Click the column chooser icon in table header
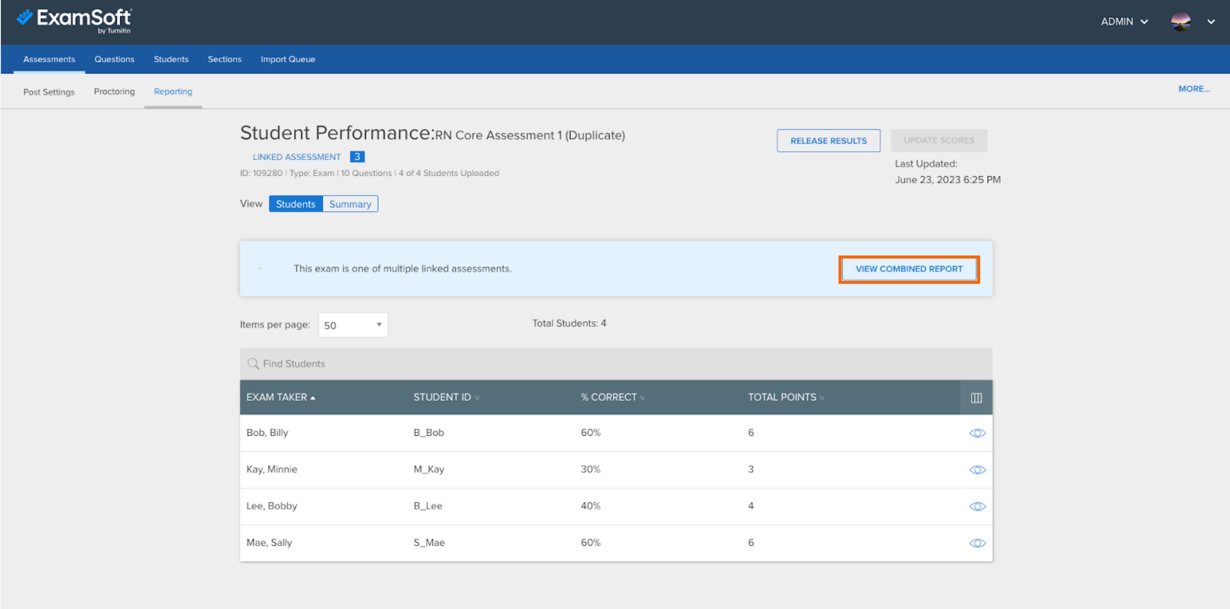 click(x=976, y=397)
